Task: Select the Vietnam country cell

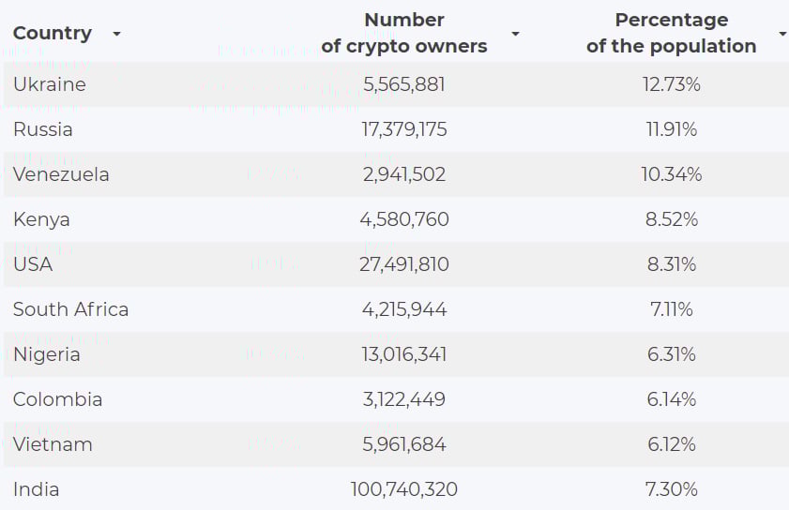Action: pyautogui.click(x=53, y=444)
